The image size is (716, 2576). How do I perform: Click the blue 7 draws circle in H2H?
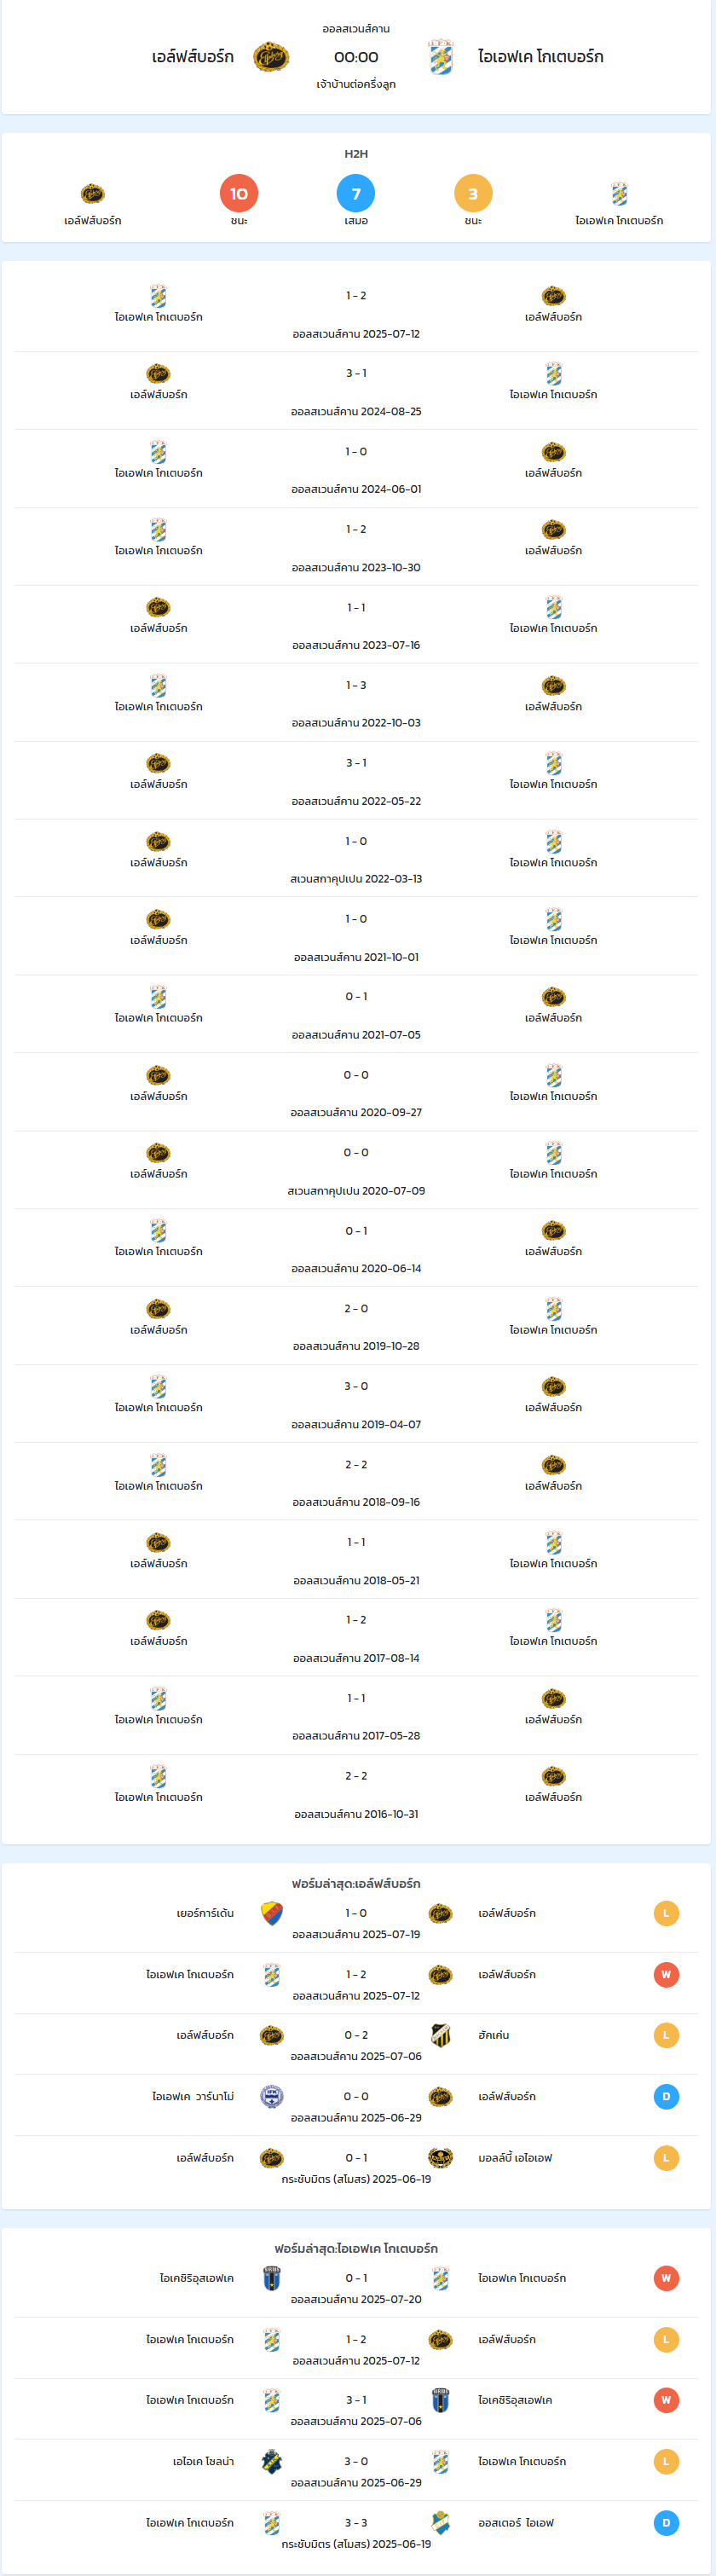356,193
